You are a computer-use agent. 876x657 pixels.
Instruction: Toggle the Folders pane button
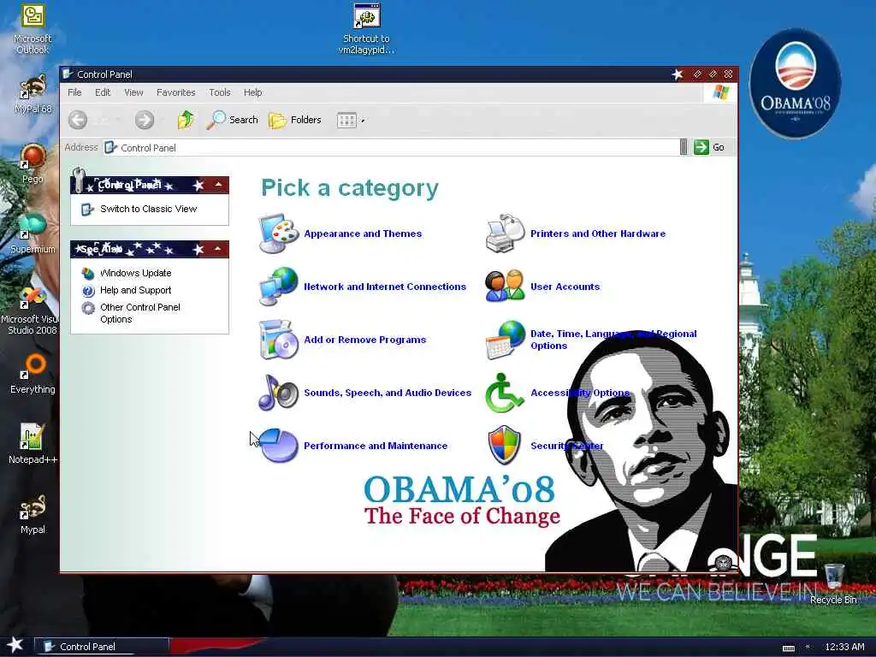(x=295, y=120)
